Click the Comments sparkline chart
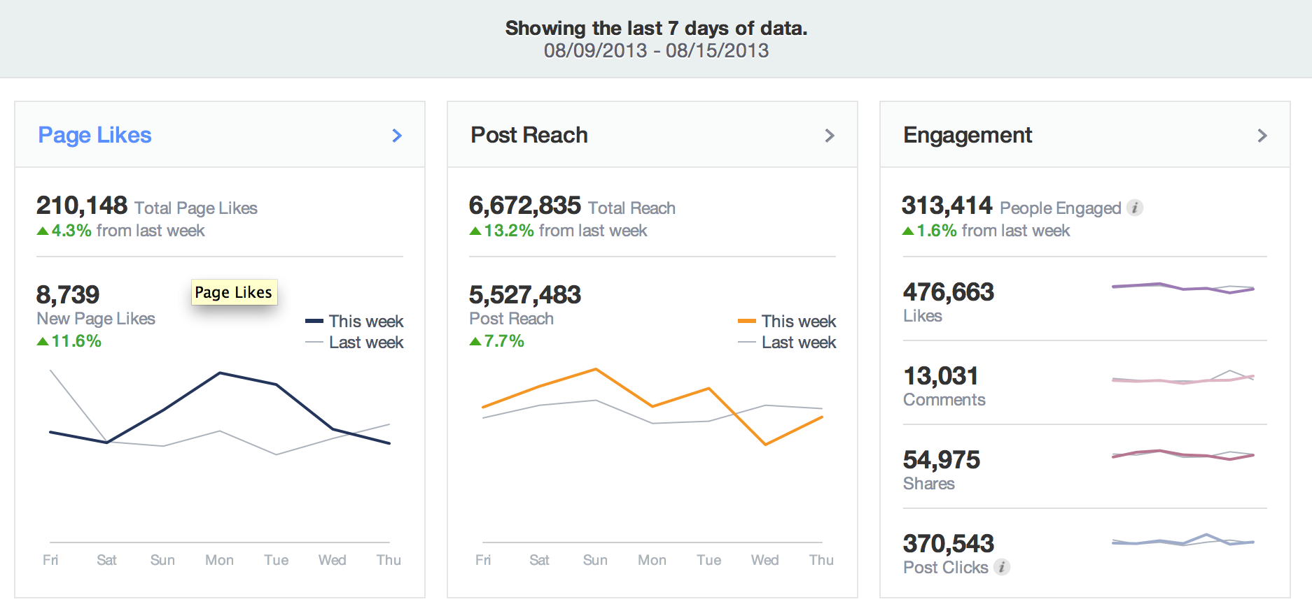 (x=1182, y=379)
